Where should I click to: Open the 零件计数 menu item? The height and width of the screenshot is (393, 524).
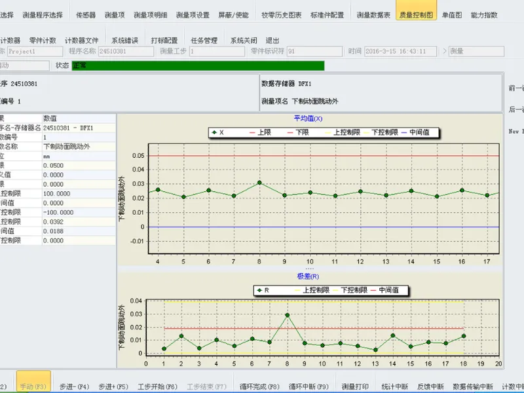[x=43, y=41]
